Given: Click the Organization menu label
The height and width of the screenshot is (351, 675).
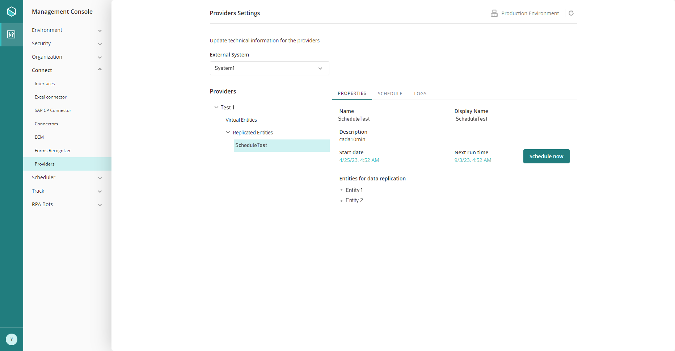Looking at the screenshot, I should tap(47, 57).
